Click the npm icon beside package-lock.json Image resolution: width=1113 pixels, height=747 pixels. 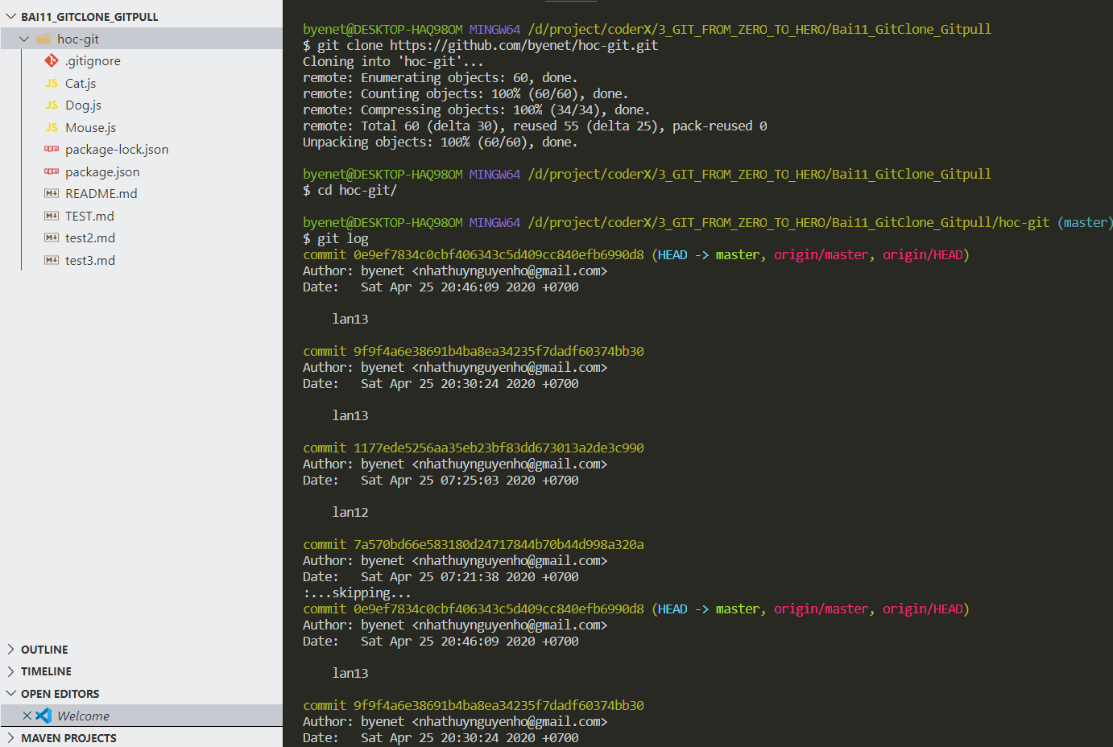52,149
